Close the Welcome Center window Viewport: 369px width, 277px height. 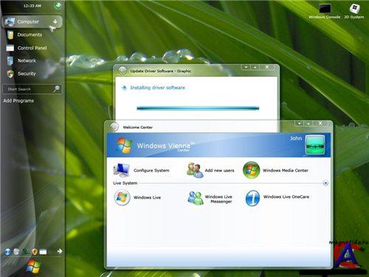(x=320, y=123)
